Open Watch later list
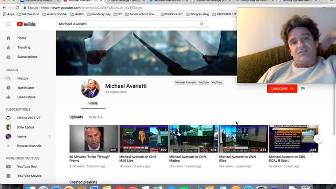336x189 pixels. 26,88
